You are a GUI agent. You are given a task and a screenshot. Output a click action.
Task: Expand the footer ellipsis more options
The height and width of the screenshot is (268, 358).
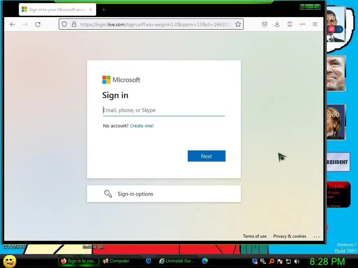coord(316,237)
